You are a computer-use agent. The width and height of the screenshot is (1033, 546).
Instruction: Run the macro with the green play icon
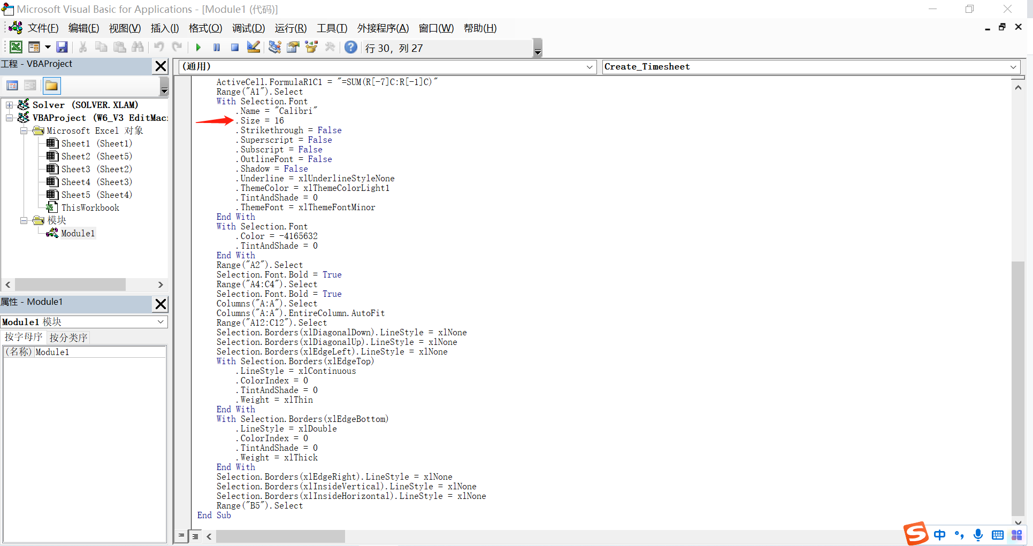point(198,48)
